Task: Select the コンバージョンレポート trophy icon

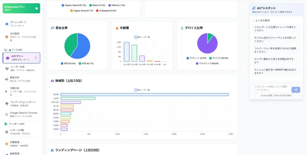Action: 7,104
